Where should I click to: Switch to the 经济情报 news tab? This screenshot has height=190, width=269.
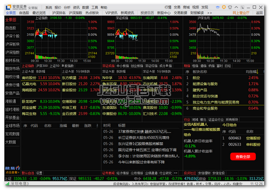[122, 173]
